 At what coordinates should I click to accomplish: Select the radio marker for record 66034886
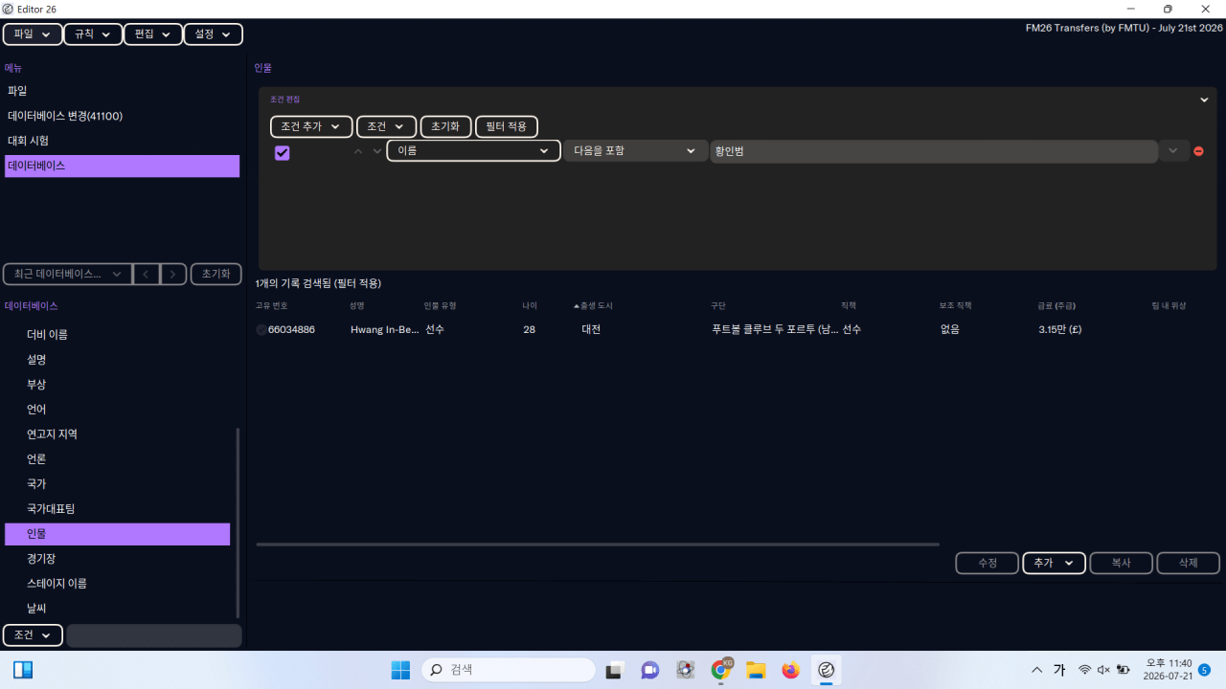[261, 329]
